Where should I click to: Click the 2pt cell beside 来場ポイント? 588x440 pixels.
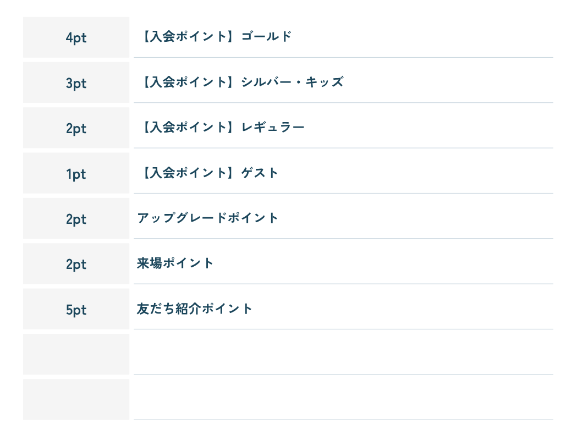[x=76, y=264]
